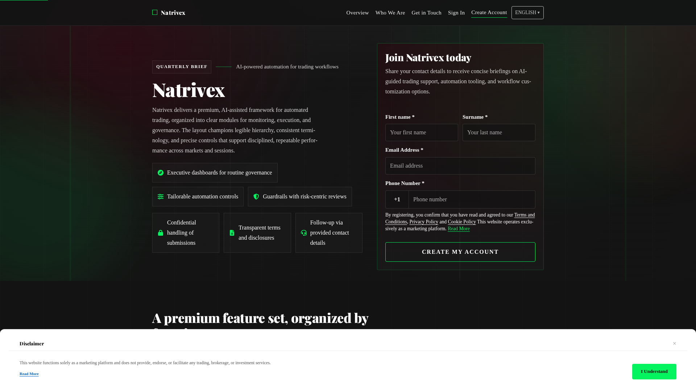The width and height of the screenshot is (696, 391).
Task: Open the Privacy Policy link
Action: click(x=424, y=222)
